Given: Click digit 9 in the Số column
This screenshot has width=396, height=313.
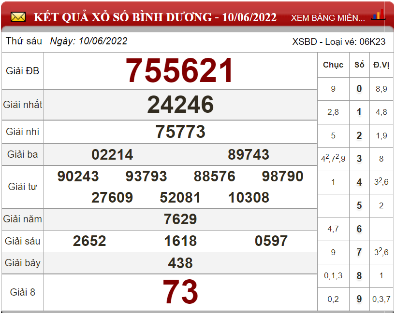Looking at the screenshot, I should click(359, 299).
